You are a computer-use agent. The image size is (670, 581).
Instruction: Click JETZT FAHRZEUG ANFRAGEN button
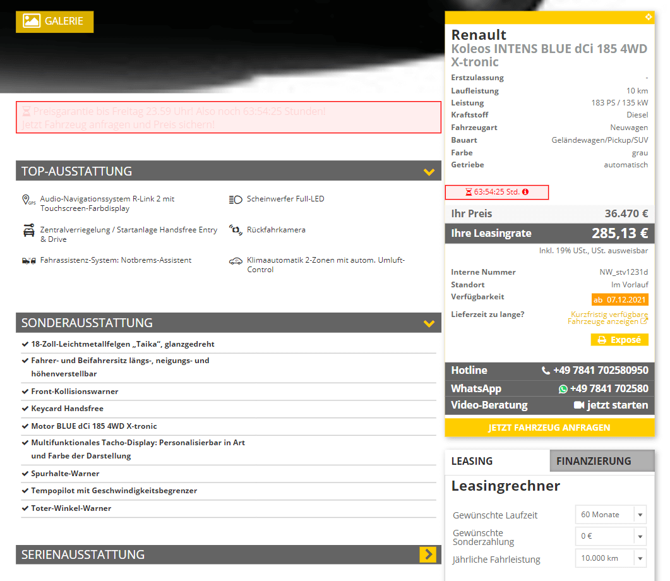pyautogui.click(x=549, y=428)
